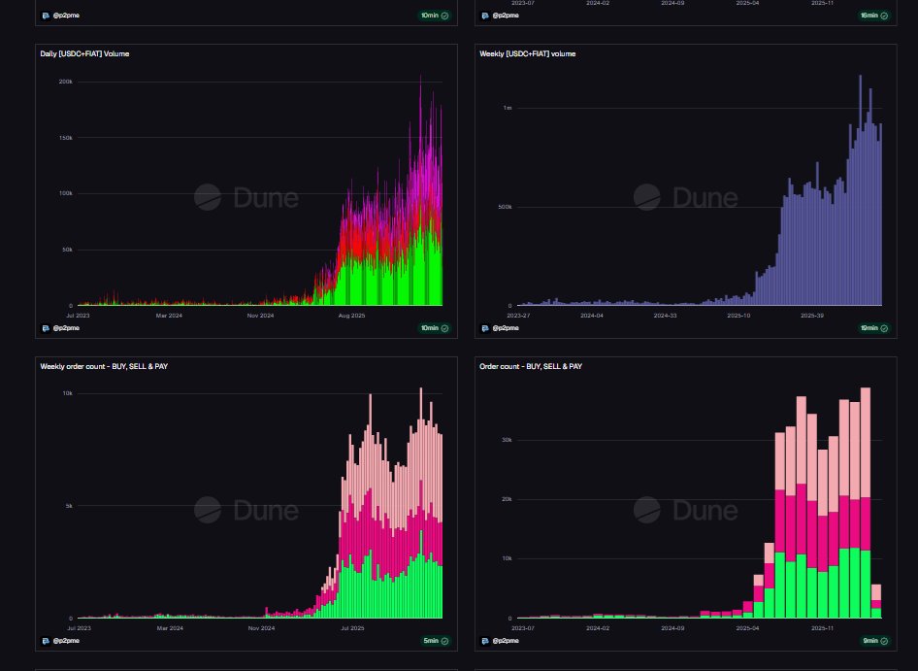
Task: Open the Daily [USDC+FIAT] Volume chart title
Action: (x=84, y=53)
